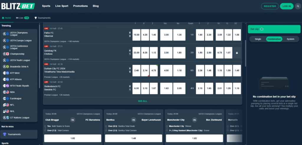The height and width of the screenshot is (145, 302).
Task: Click the Bet slip header
Action: pyautogui.click(x=274, y=29)
